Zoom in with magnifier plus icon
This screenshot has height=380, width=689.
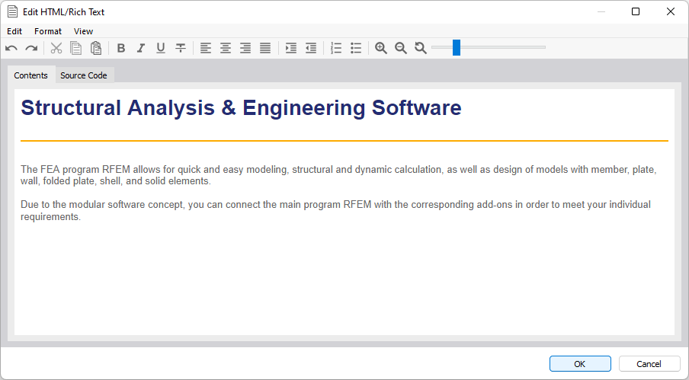point(381,48)
